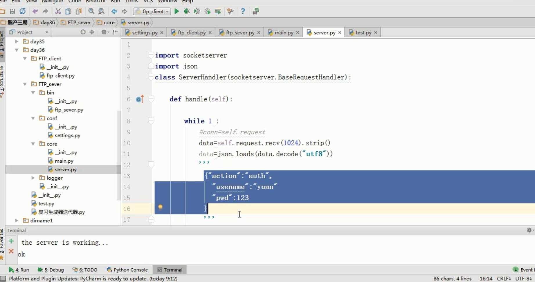Click the Redo arrow icon
The height and width of the screenshot is (282, 535).
45,11
